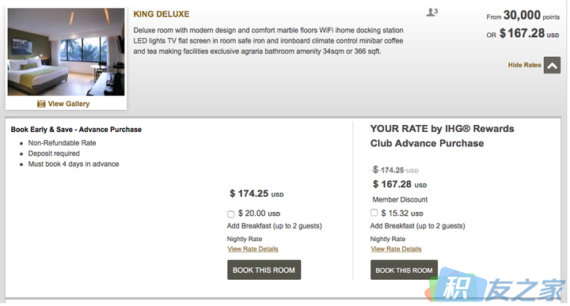Click the struck-through $174.25 price
570x306 pixels.
[x=396, y=170]
